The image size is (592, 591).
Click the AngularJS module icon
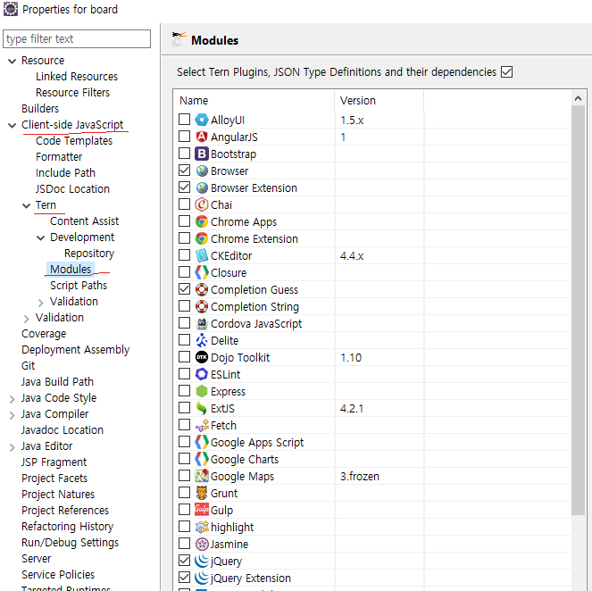pos(202,137)
